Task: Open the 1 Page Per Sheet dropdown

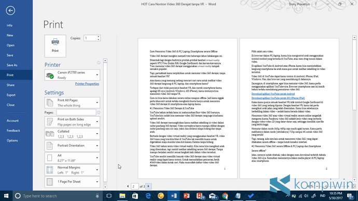Action: [x=72, y=182]
